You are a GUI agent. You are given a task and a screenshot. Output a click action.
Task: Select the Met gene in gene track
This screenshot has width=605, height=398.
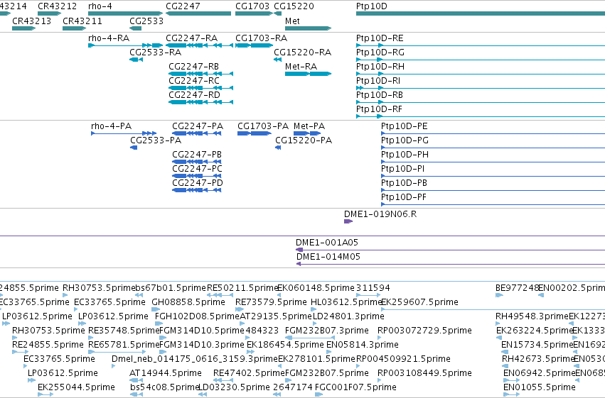click(308, 28)
